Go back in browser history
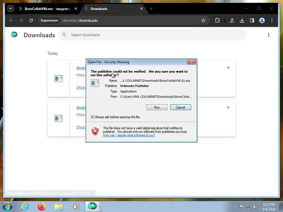This screenshot has width=283, height=212. pos(11,20)
